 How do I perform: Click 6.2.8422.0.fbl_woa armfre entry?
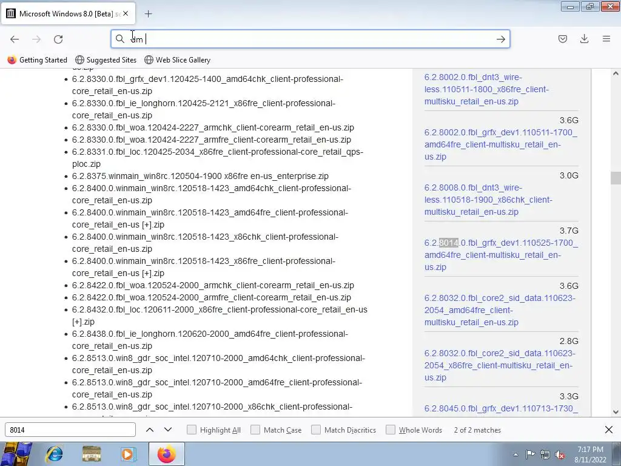[x=212, y=297]
